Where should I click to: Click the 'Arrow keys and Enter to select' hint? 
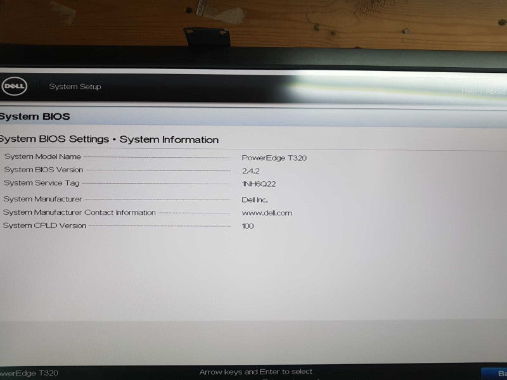[x=256, y=372]
